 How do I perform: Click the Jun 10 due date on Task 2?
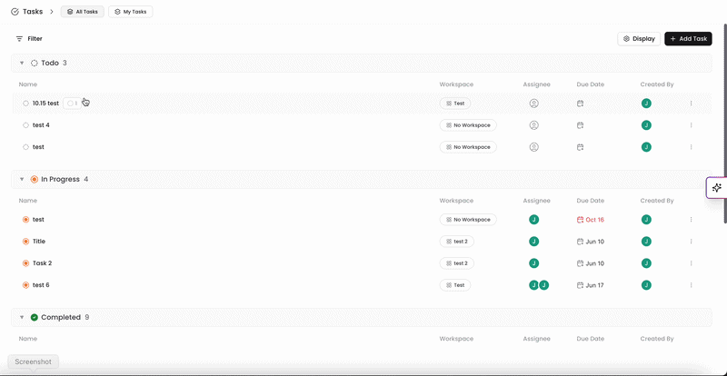click(590, 263)
